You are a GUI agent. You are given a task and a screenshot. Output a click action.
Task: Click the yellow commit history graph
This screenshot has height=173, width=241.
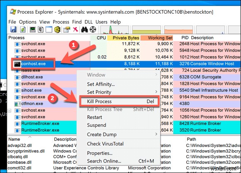pos(146,30)
